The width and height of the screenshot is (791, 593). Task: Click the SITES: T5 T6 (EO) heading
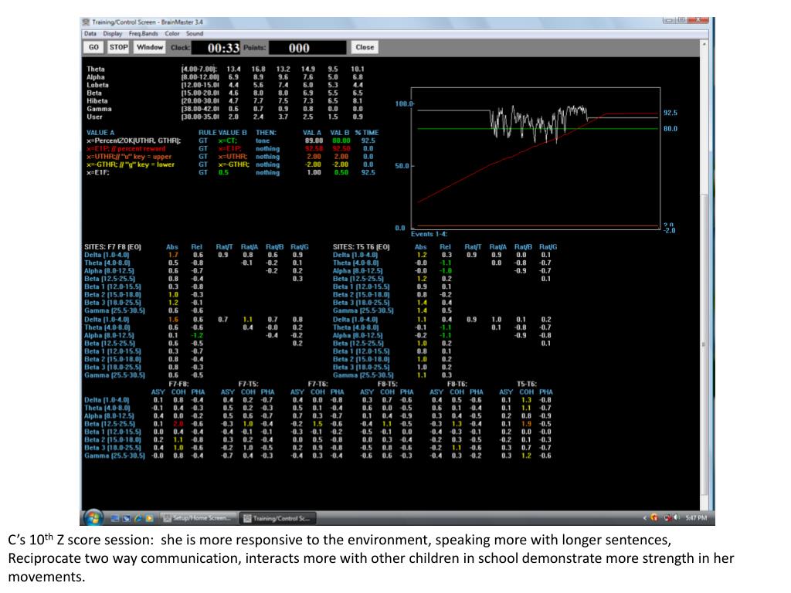(362, 247)
